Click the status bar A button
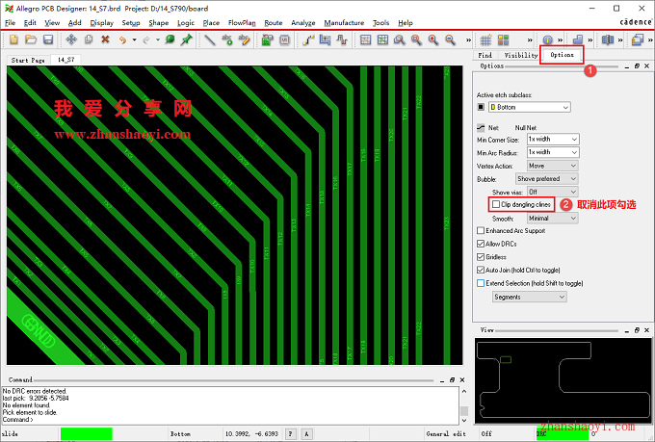Viewport: 655px width, 442px height. (306, 434)
